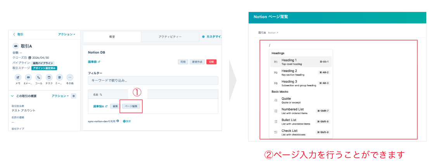Click the Numbered List icon

click(276, 111)
